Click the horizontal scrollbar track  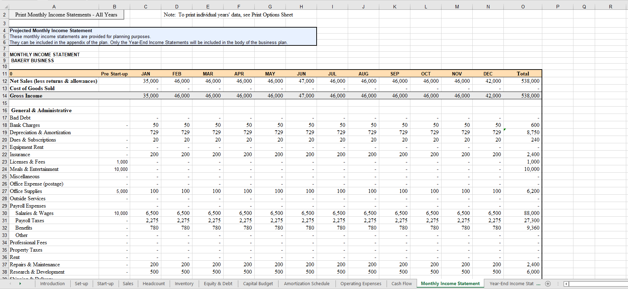tap(598, 284)
